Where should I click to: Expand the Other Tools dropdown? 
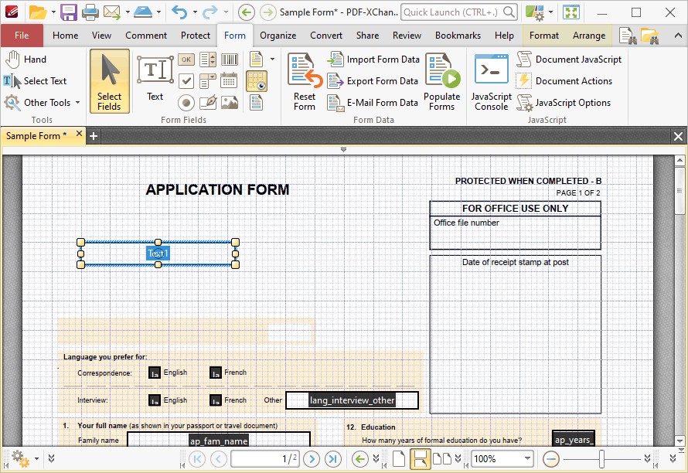coord(77,102)
